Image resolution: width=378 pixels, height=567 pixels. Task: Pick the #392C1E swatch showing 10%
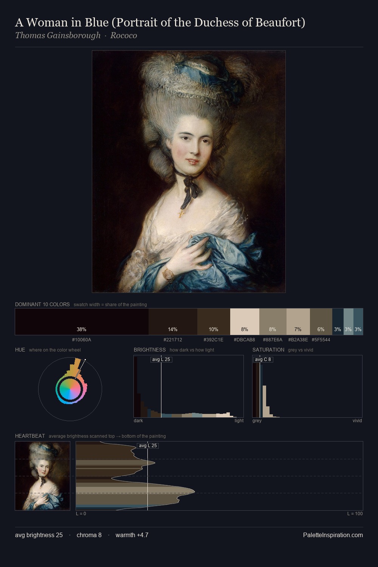214,322
